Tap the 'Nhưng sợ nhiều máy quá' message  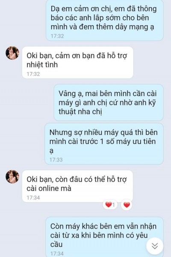point(104,144)
